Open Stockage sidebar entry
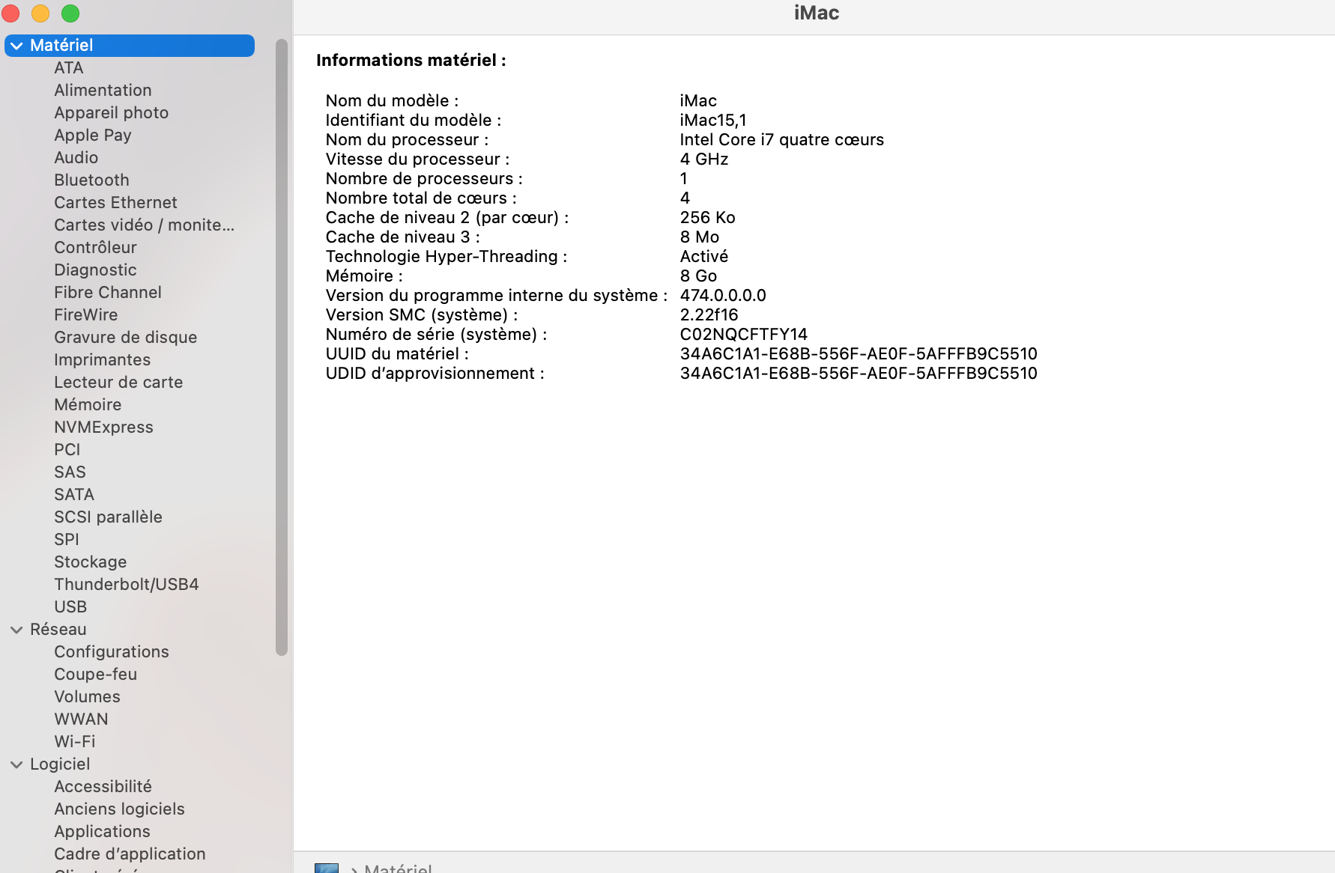Viewport: 1335px width, 873px height. (x=91, y=562)
